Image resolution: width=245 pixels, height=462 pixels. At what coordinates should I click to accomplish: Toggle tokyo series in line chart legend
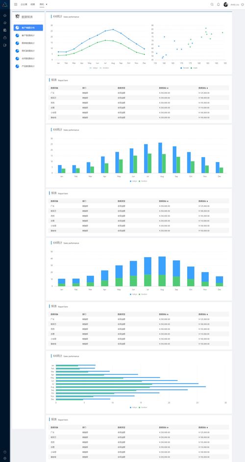[94, 68]
